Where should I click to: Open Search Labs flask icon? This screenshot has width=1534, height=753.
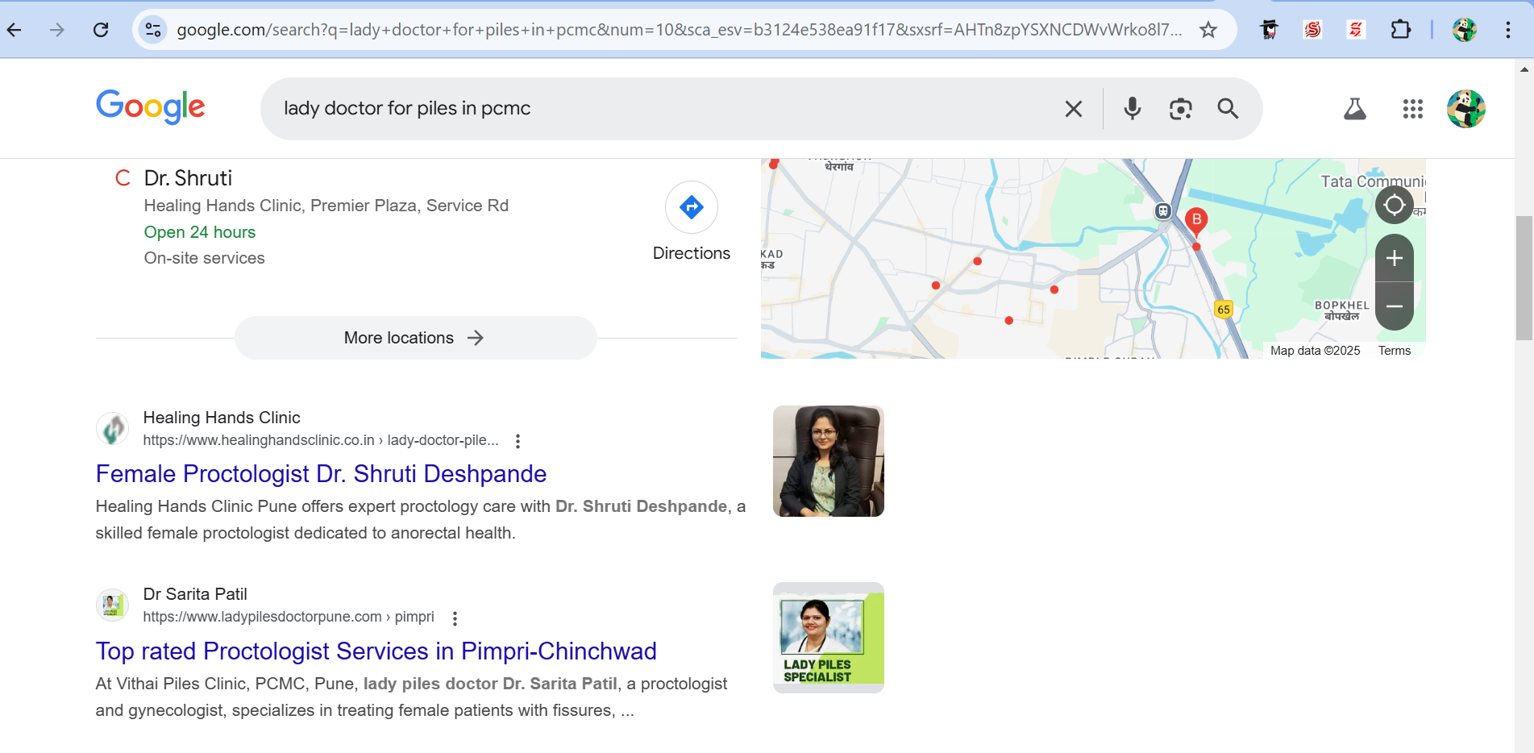pyautogui.click(x=1354, y=109)
